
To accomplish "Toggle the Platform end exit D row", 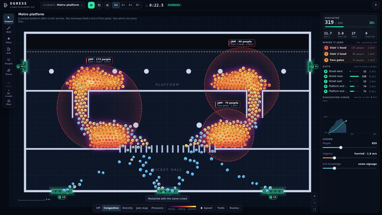I will (350, 86).
